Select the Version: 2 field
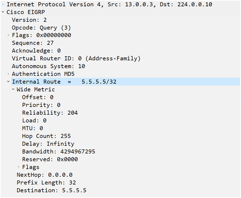Image resolution: width=241 pixels, height=198 pixels. click(29, 20)
